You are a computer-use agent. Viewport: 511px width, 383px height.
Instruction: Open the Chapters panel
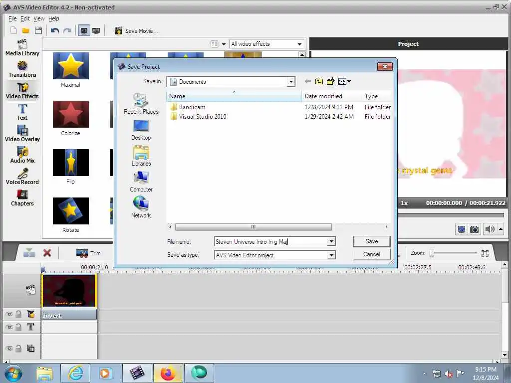click(x=22, y=198)
